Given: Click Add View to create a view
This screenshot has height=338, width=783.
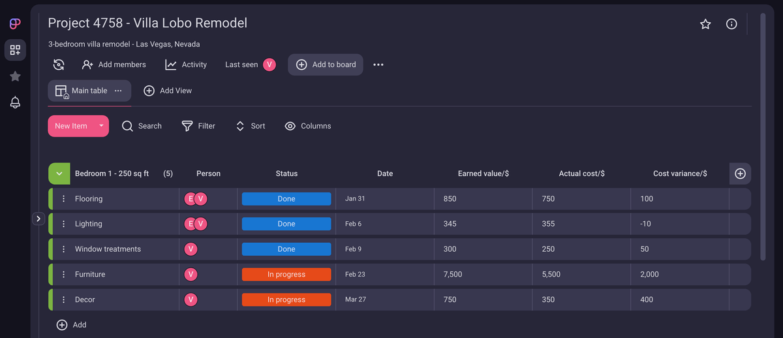Looking at the screenshot, I should [x=168, y=91].
